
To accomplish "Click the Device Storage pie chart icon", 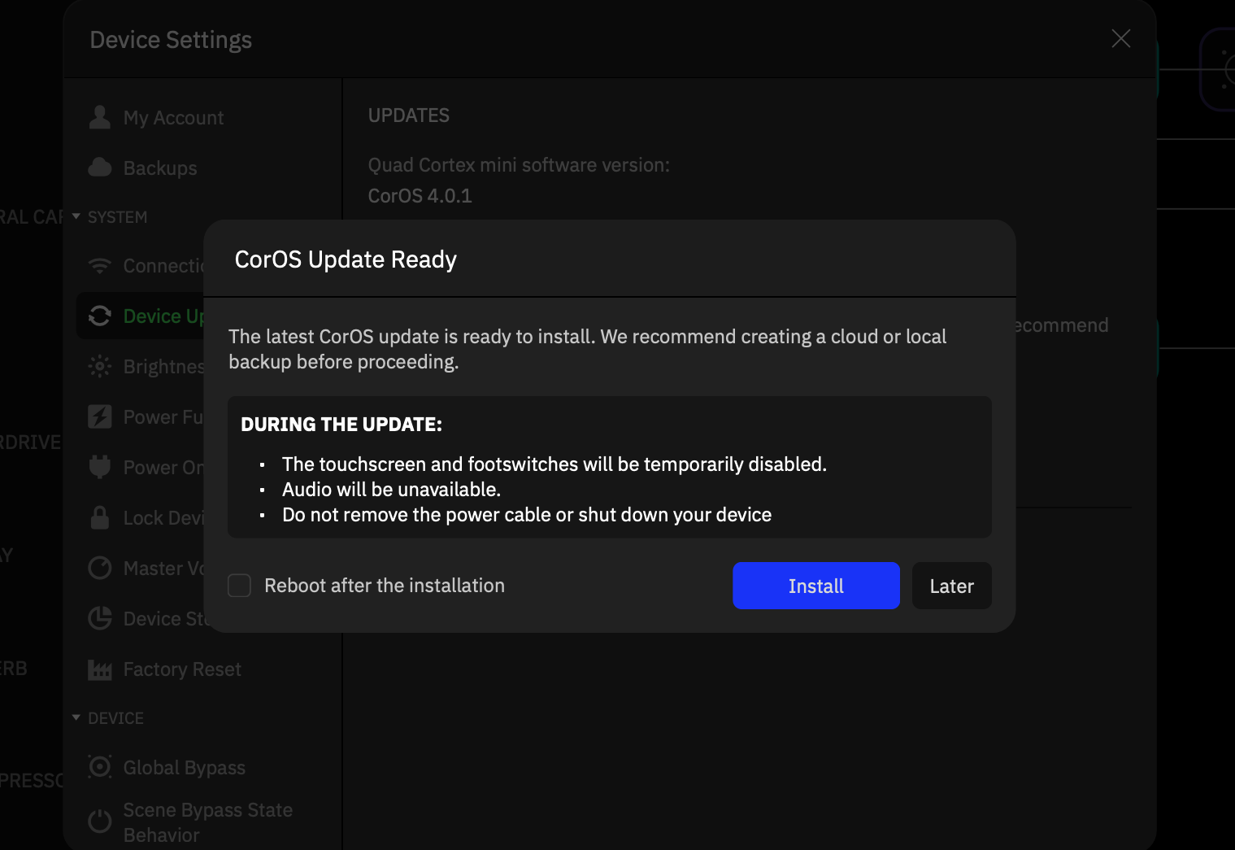I will 100,618.
